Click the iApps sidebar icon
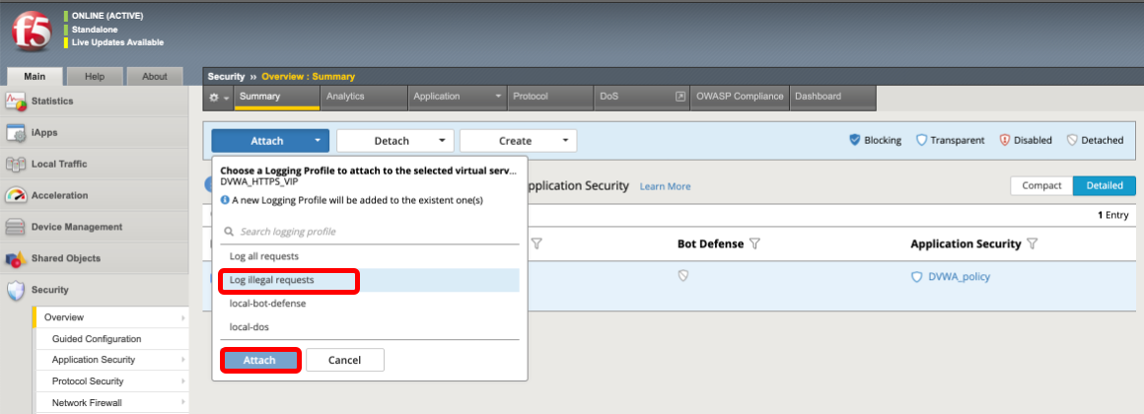 tap(16, 133)
